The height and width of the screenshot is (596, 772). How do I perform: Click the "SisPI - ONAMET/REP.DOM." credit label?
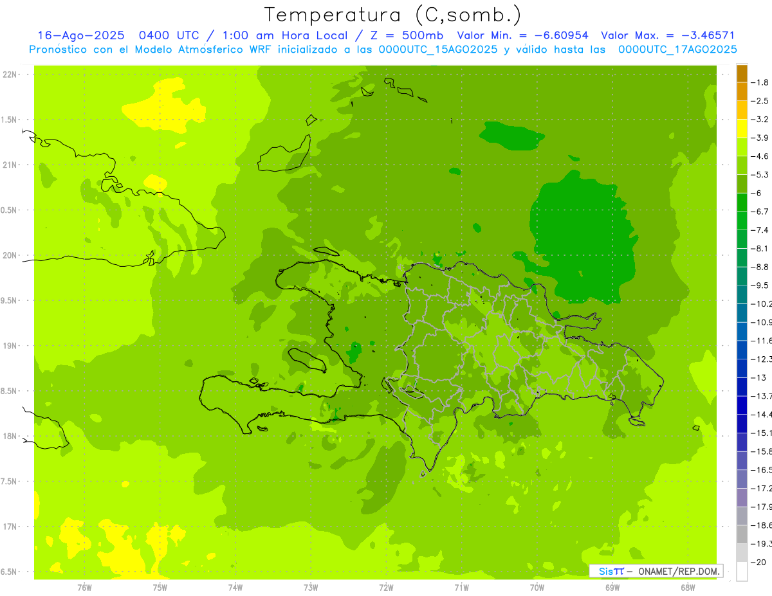[x=657, y=571]
